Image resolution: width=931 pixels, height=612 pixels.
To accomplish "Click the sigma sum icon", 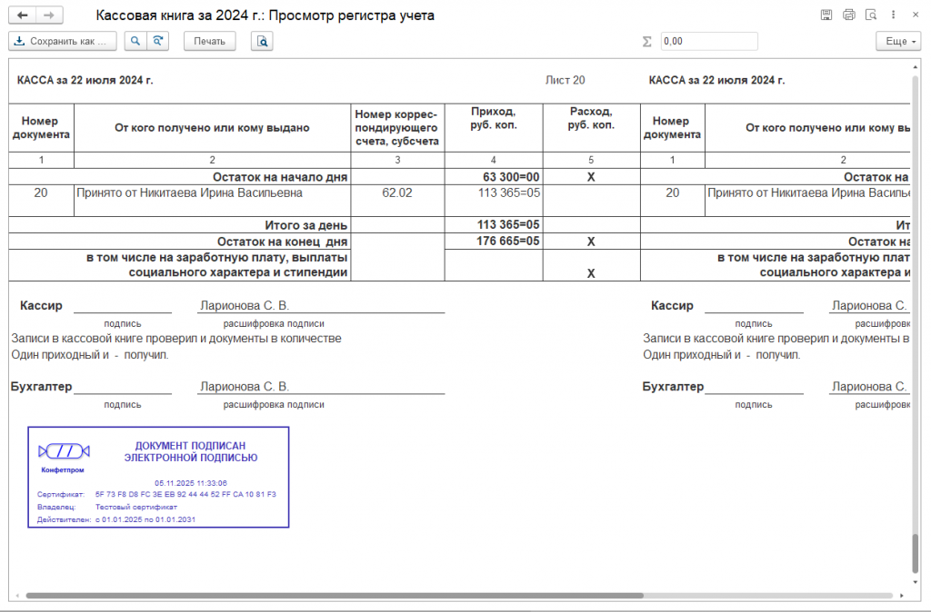I will (647, 42).
